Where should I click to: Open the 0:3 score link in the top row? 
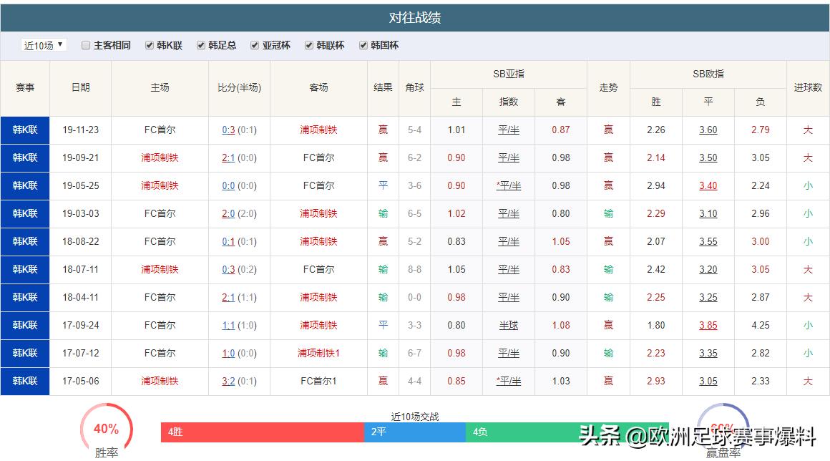pos(229,130)
